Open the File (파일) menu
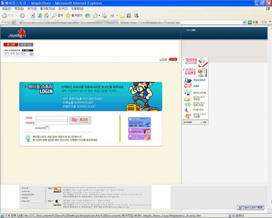 6,8
